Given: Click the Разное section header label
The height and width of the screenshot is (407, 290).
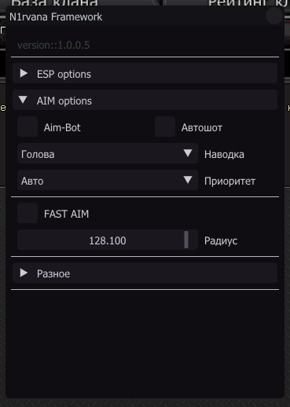Looking at the screenshot, I should tap(53, 273).
